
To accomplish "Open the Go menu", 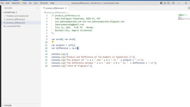I will pos(30,3).
